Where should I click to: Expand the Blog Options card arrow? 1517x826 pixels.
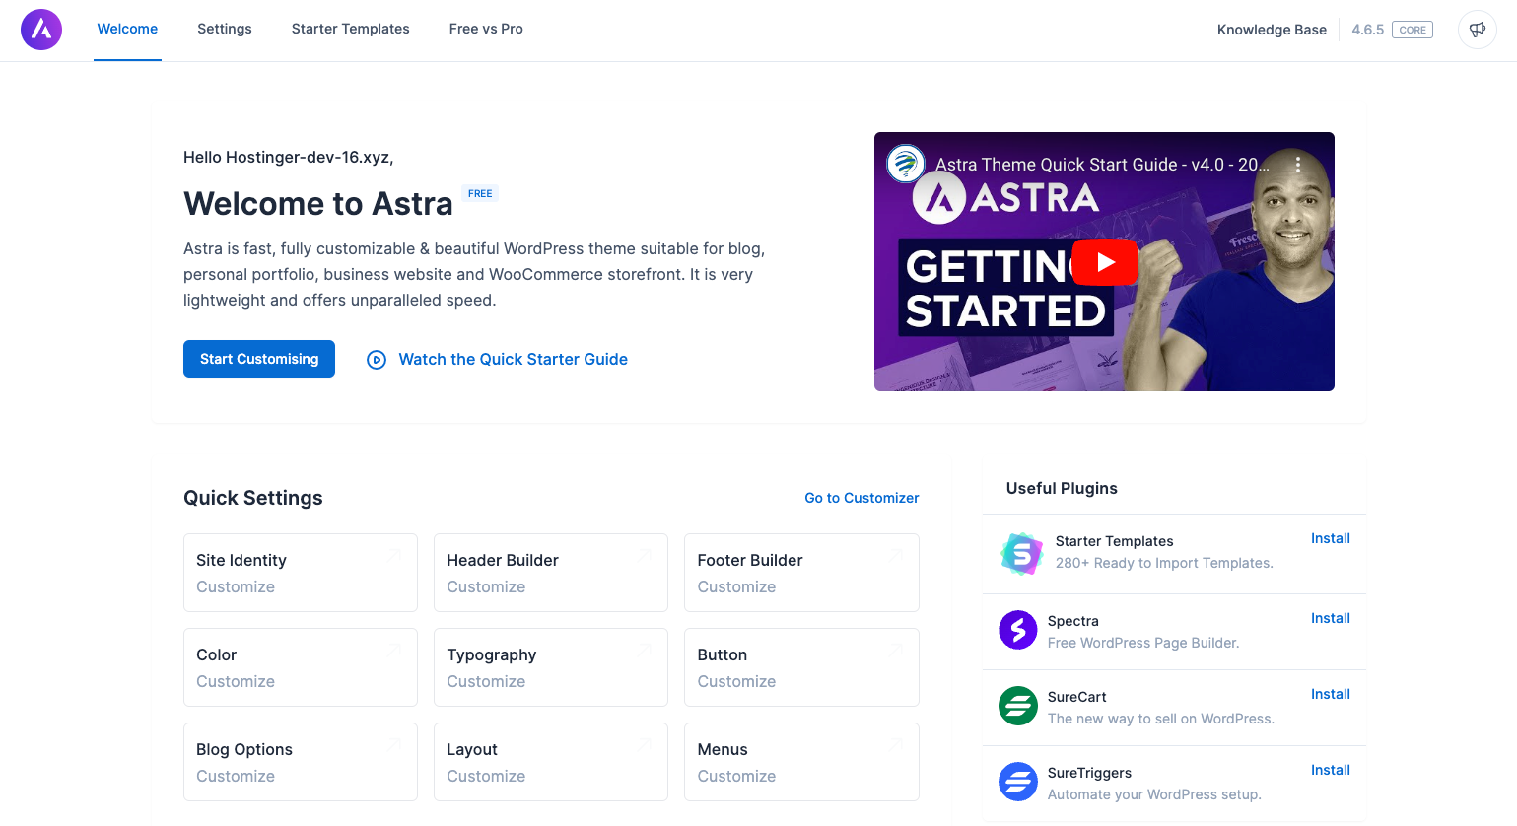click(x=396, y=745)
